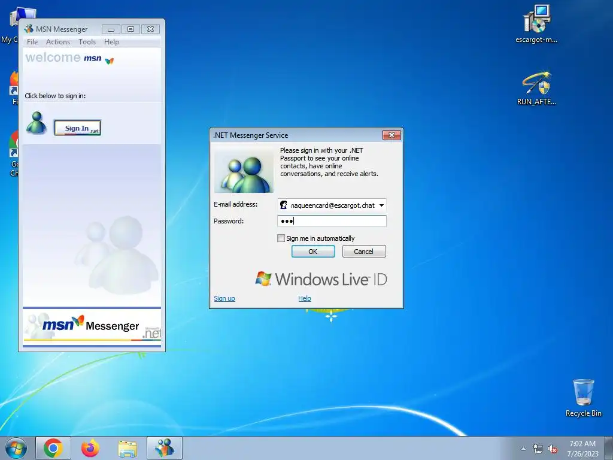Click the MSN Messenger .net banner at the bottom
The height and width of the screenshot is (460, 613).
pos(92,327)
